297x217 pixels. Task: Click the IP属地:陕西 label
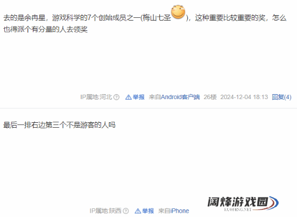point(105,211)
